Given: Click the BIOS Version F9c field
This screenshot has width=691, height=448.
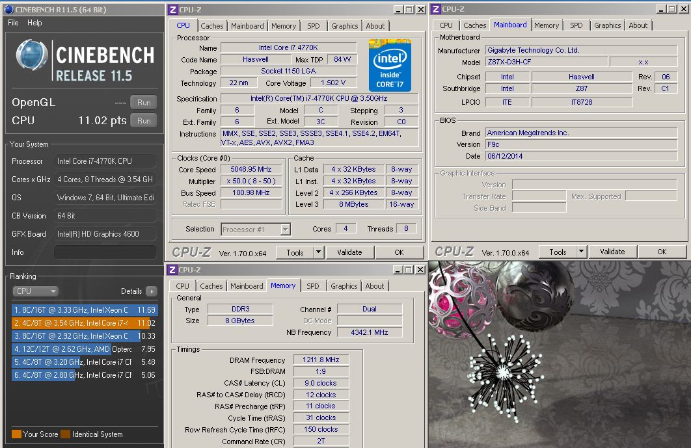Looking at the screenshot, I should pos(581,144).
